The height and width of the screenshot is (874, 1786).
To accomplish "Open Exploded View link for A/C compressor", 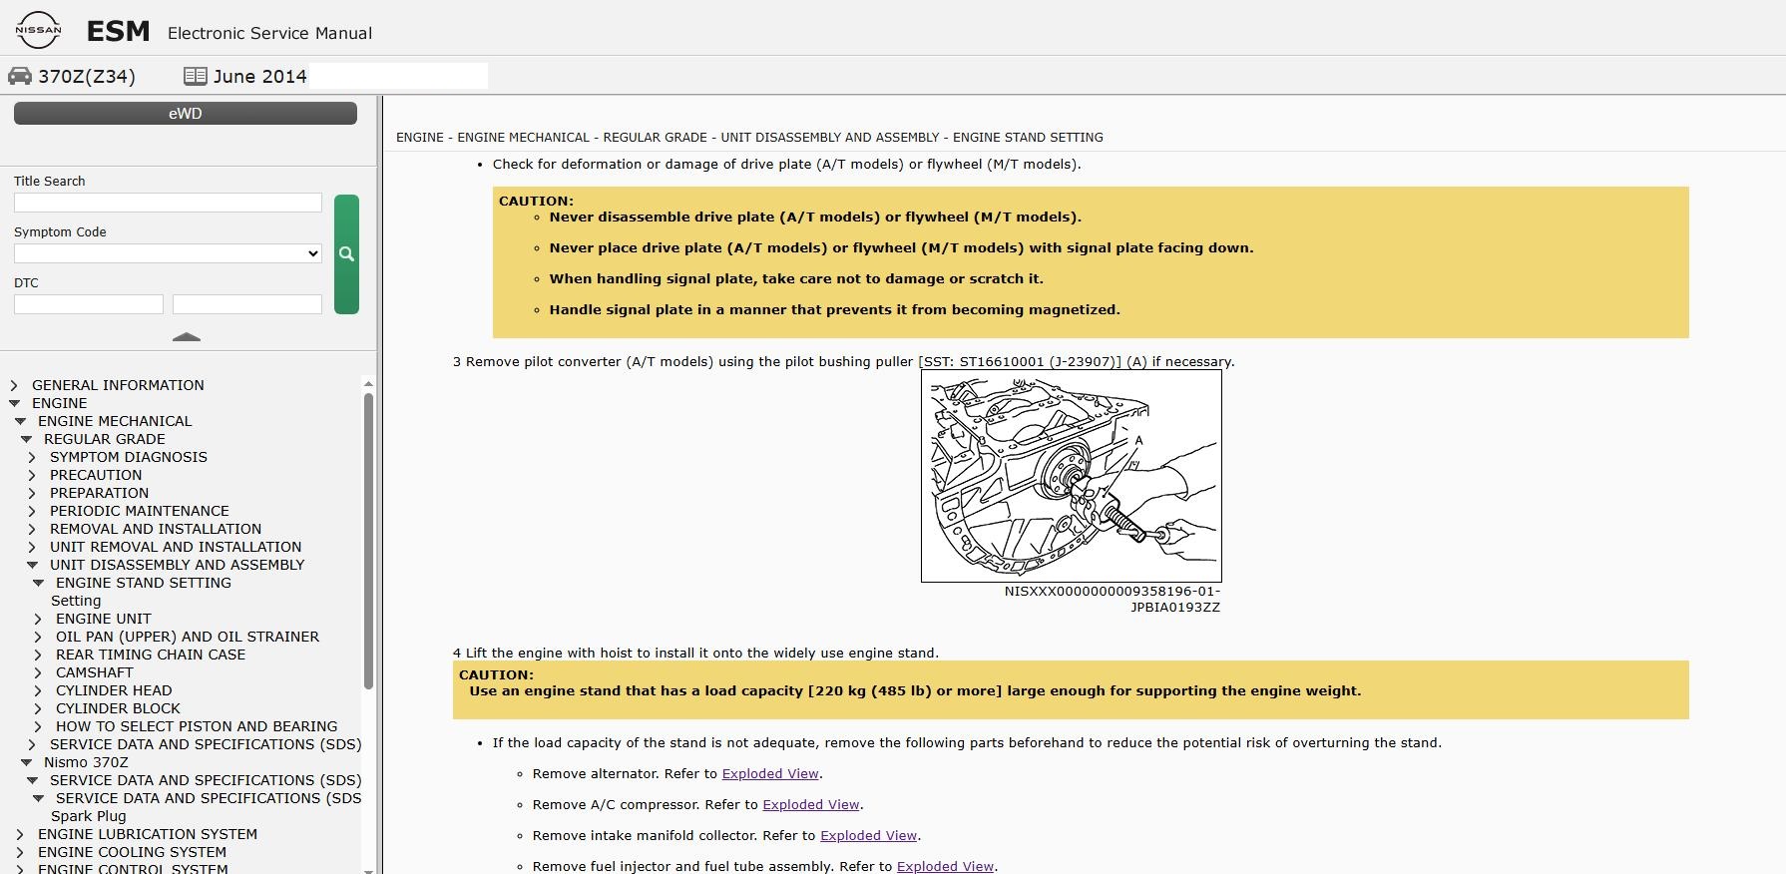I will (x=811, y=805).
